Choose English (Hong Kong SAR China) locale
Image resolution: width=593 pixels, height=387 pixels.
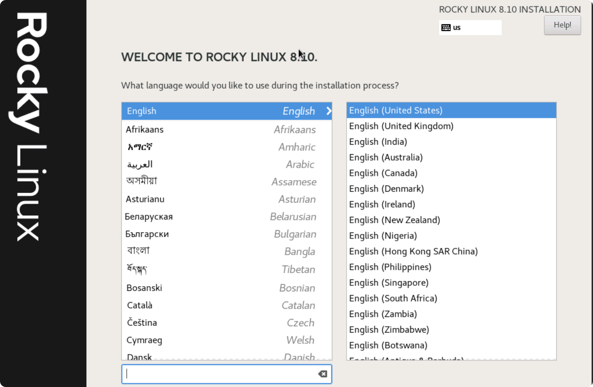tap(451, 252)
